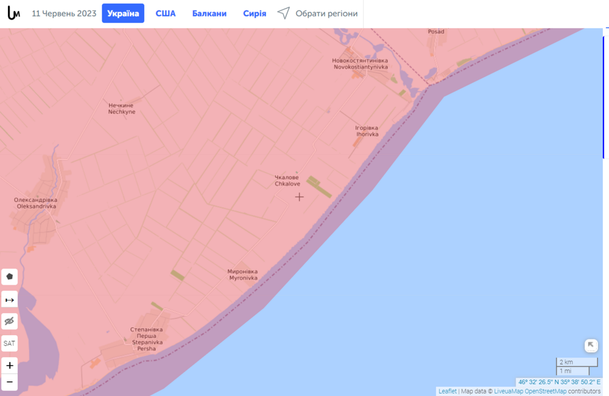Viewport: 609px width, 396px height.
Task: Click the location arrow icon beside Обрати регіони
Action: (x=283, y=13)
